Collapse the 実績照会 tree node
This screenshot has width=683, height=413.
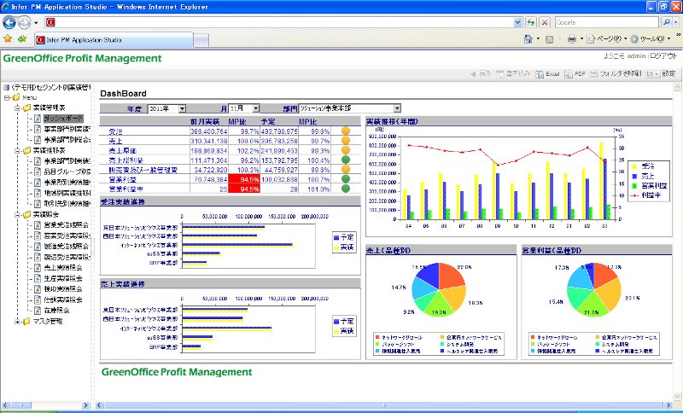pyautogui.click(x=17, y=215)
